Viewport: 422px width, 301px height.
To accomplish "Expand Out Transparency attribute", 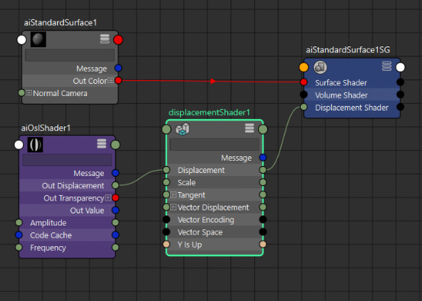I will (108, 198).
